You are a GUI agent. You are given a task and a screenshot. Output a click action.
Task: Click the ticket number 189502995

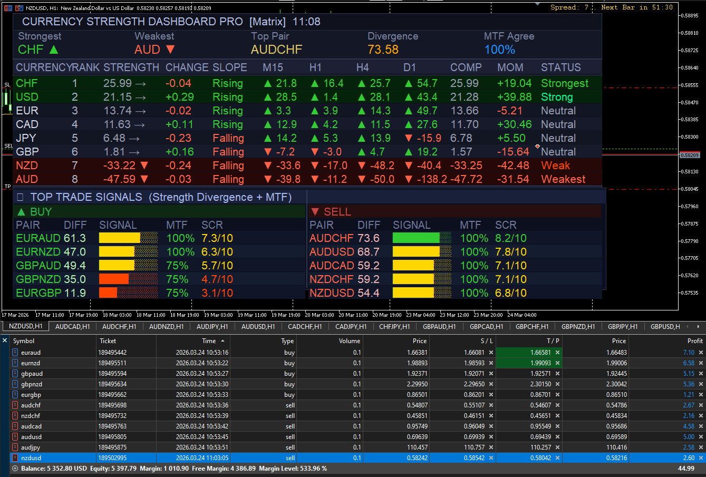click(x=112, y=458)
